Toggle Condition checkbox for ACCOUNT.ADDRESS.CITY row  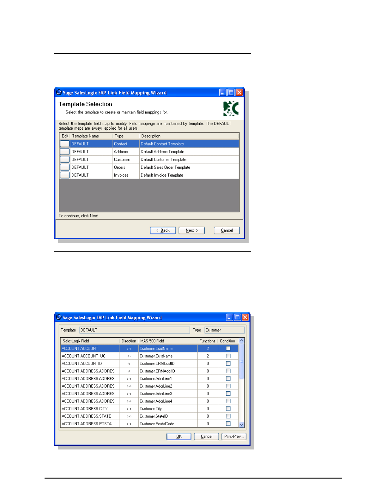[228, 409]
